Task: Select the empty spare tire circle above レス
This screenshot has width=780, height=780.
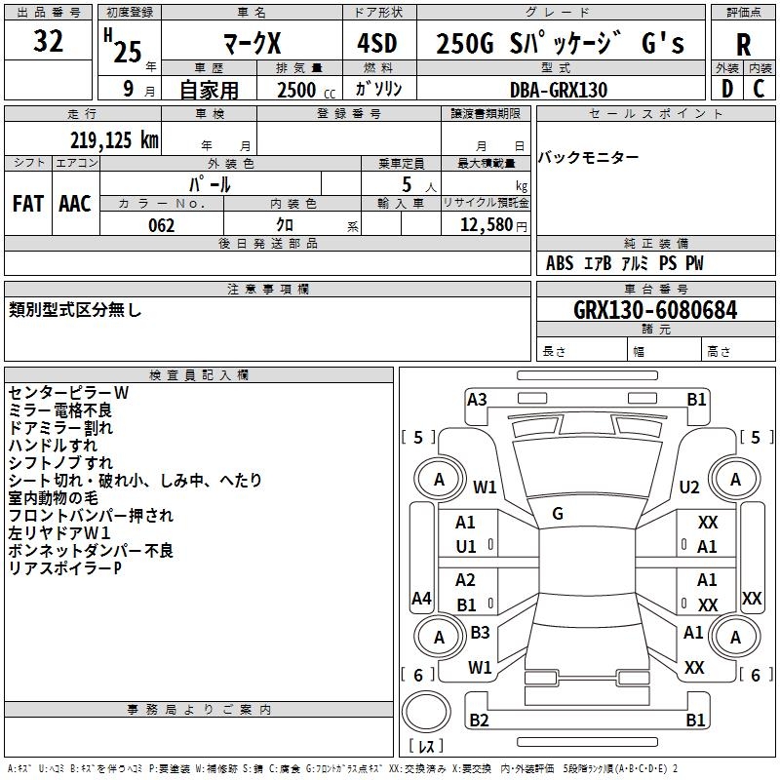Action: 427,714
